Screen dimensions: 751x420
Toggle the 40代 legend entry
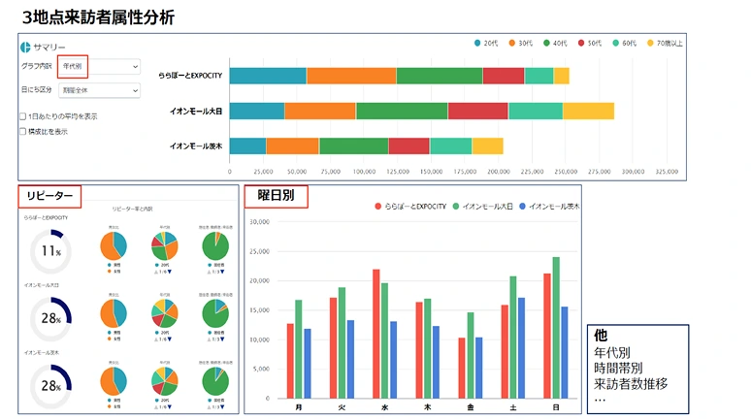click(x=555, y=43)
